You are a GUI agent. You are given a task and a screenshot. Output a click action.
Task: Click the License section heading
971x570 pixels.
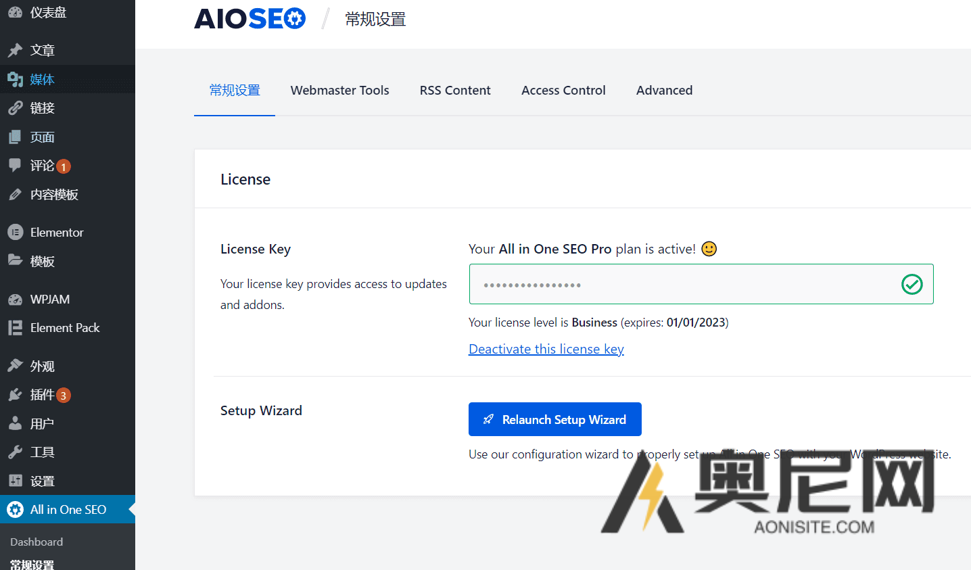(x=245, y=179)
